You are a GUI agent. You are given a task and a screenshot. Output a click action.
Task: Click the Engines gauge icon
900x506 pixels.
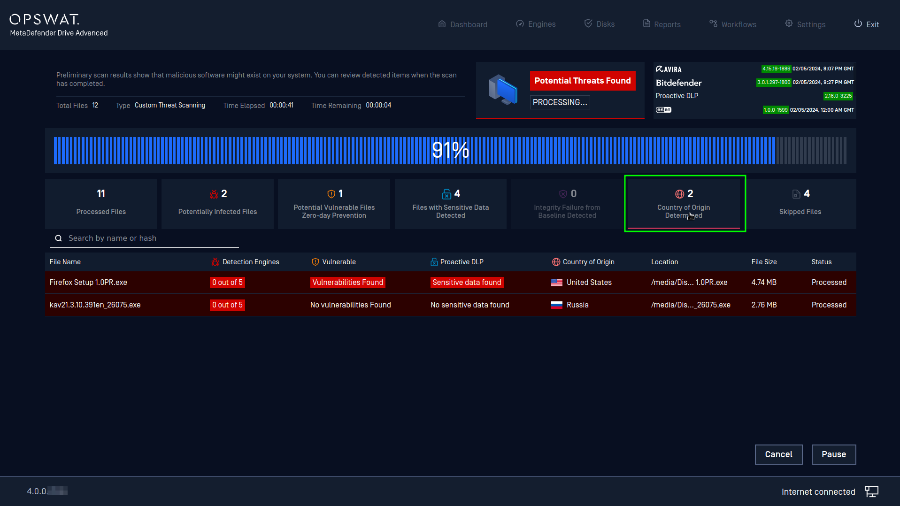coord(520,24)
